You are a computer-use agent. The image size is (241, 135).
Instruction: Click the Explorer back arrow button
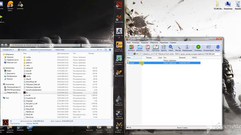[2, 45]
